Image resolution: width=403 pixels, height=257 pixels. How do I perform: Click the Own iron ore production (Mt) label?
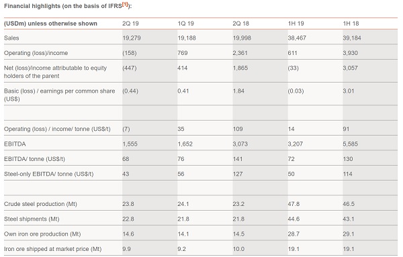(42, 234)
